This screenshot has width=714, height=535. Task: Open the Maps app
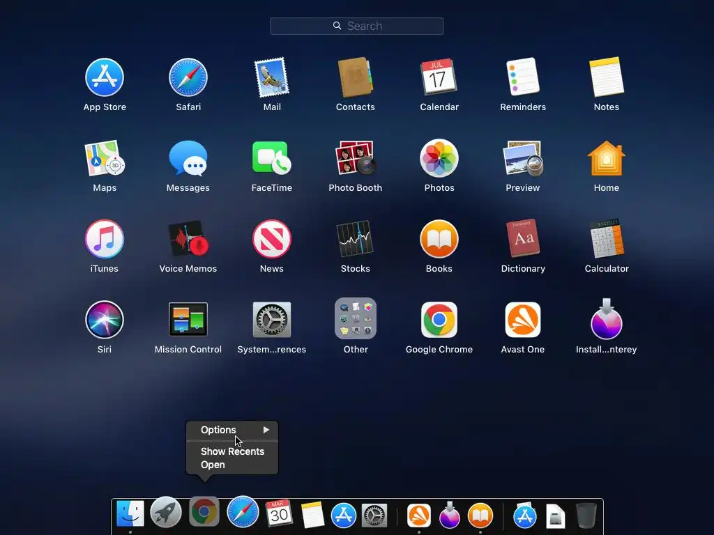pyautogui.click(x=105, y=158)
